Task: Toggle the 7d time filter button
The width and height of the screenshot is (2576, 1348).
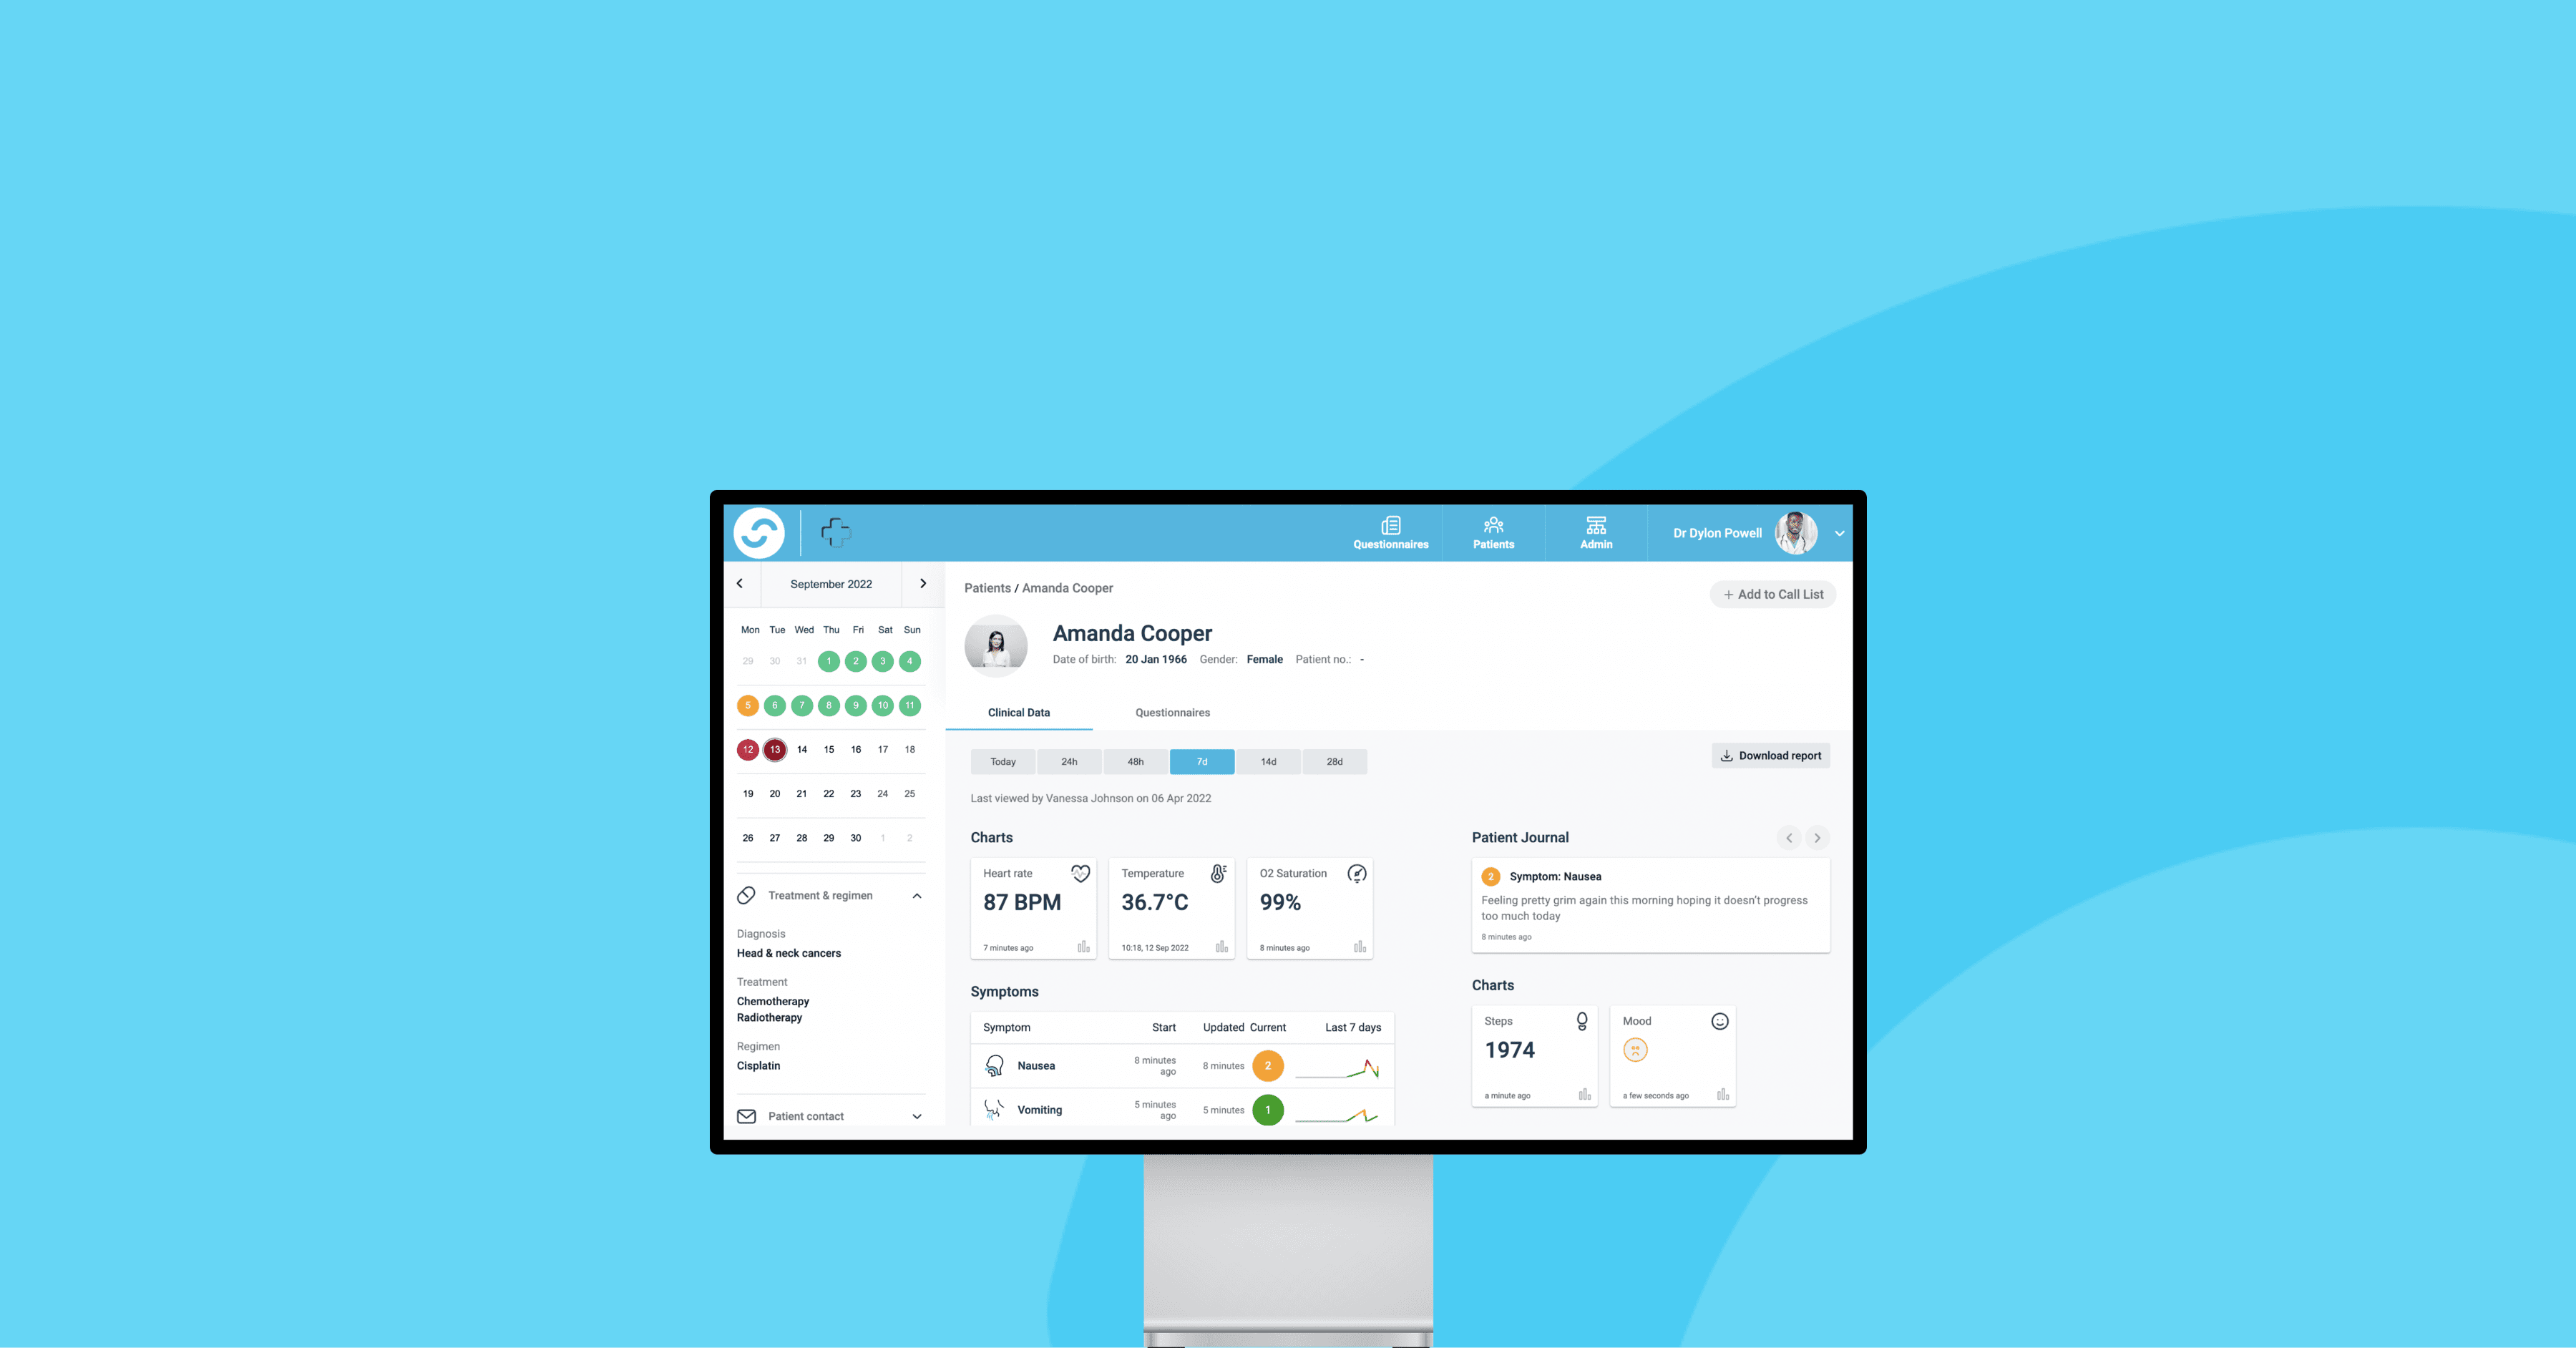Action: click(x=1201, y=762)
